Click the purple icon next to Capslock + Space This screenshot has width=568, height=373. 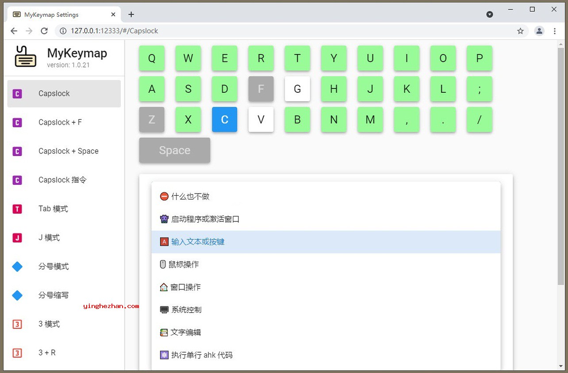[17, 151]
